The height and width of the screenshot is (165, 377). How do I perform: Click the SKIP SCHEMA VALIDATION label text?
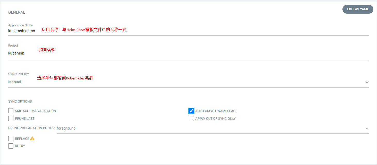tap(35, 111)
